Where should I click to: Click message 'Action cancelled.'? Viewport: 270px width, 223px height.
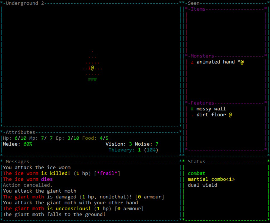28,185
